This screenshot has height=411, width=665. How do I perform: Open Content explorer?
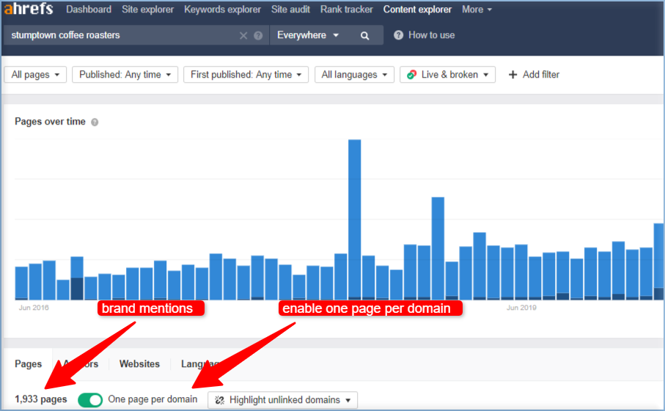417,10
